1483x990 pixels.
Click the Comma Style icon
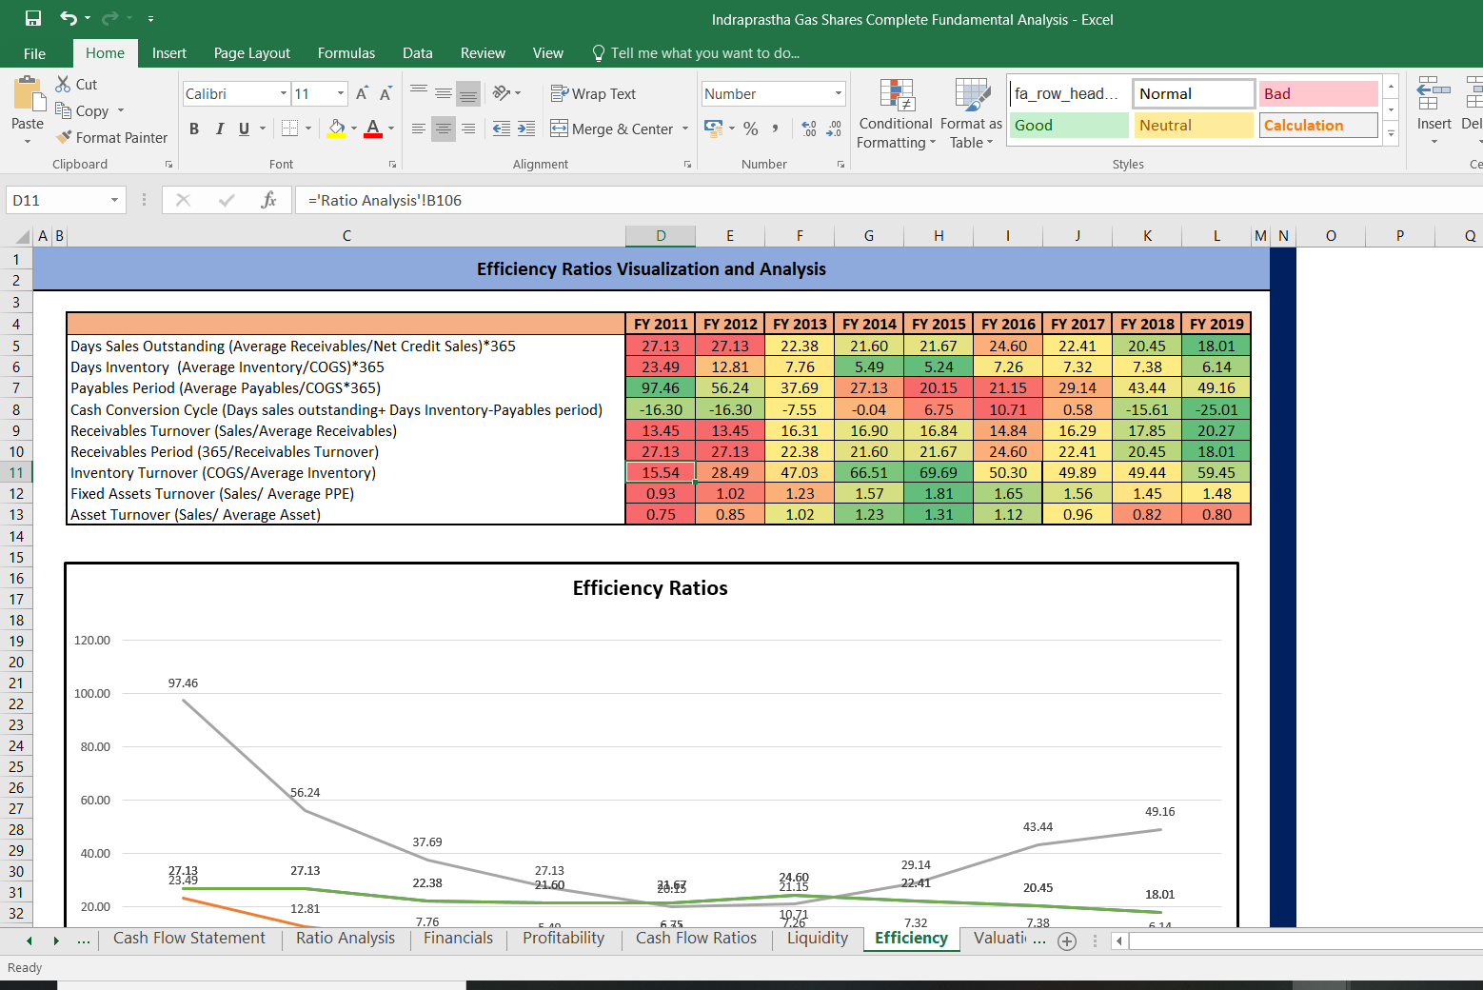[x=776, y=129]
